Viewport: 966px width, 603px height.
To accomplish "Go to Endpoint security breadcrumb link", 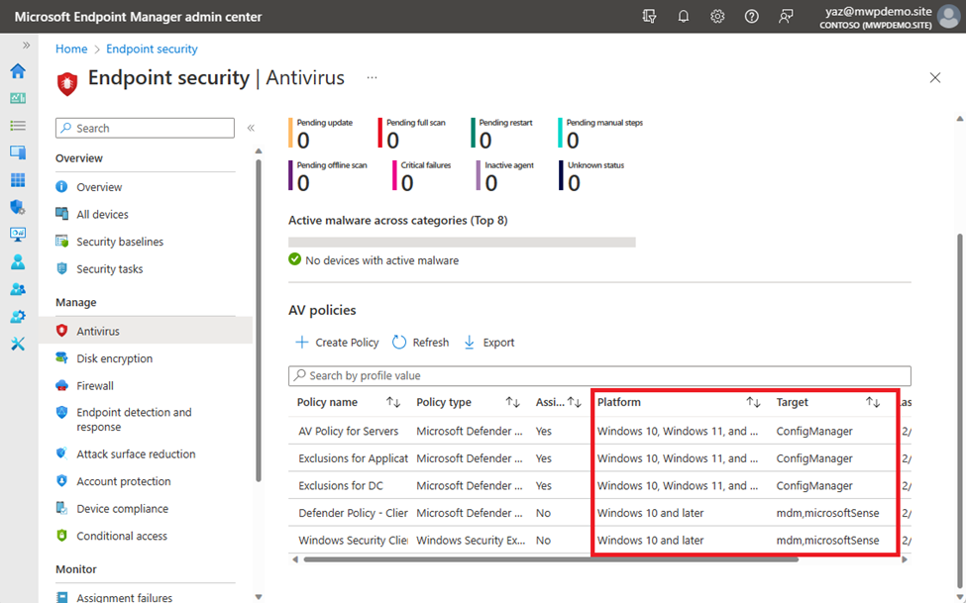I will point(152,49).
